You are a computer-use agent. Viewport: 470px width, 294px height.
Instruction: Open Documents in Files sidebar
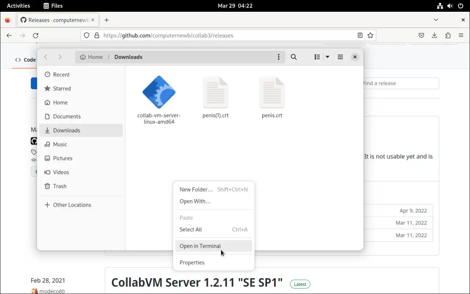pyautogui.click(x=81, y=116)
